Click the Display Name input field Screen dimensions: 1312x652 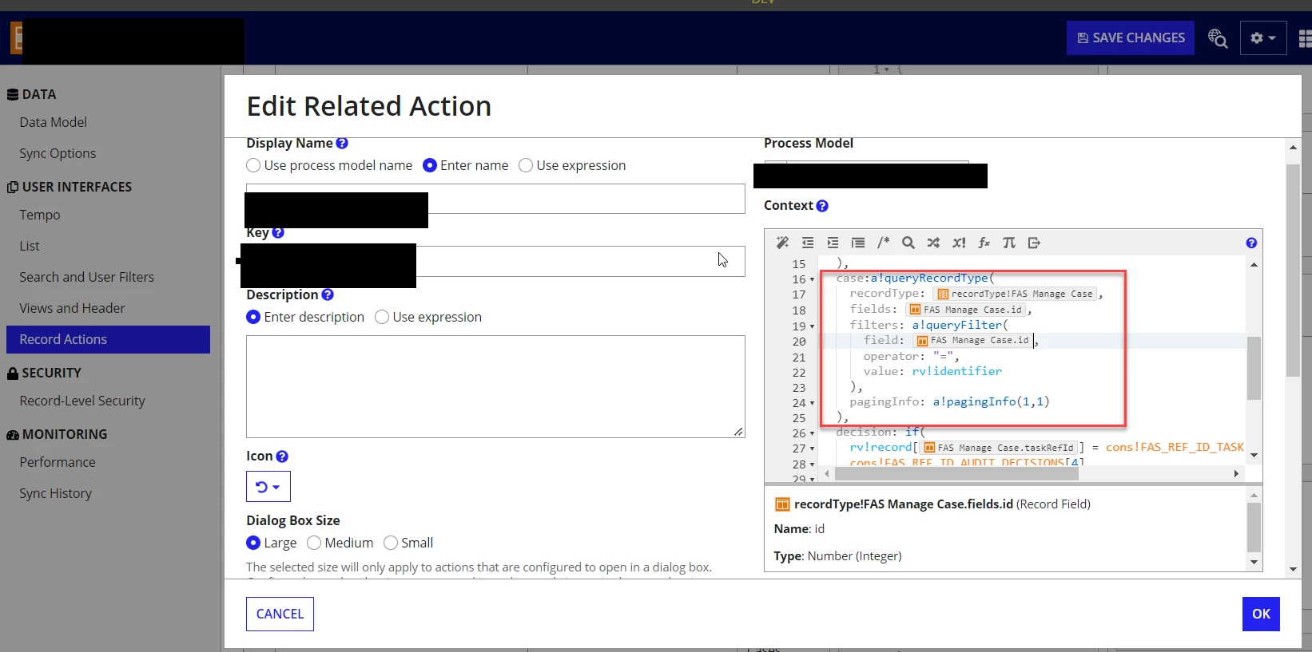click(495, 199)
